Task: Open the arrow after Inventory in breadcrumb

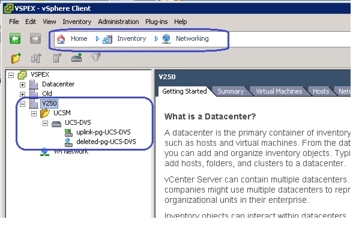Action: 156,39
